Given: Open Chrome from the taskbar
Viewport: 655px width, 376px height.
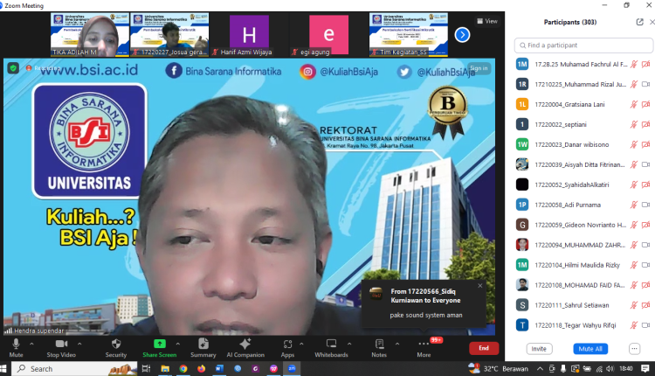Looking at the screenshot, I should pyautogui.click(x=183, y=368).
